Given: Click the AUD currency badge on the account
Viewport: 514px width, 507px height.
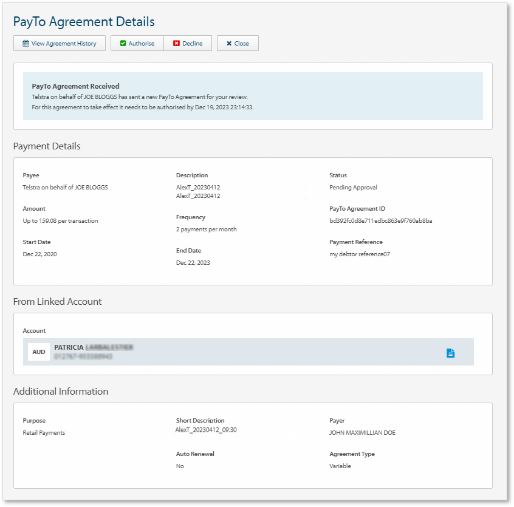Looking at the screenshot, I should point(39,352).
